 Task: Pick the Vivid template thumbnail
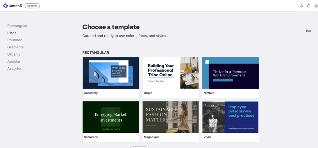(230, 117)
